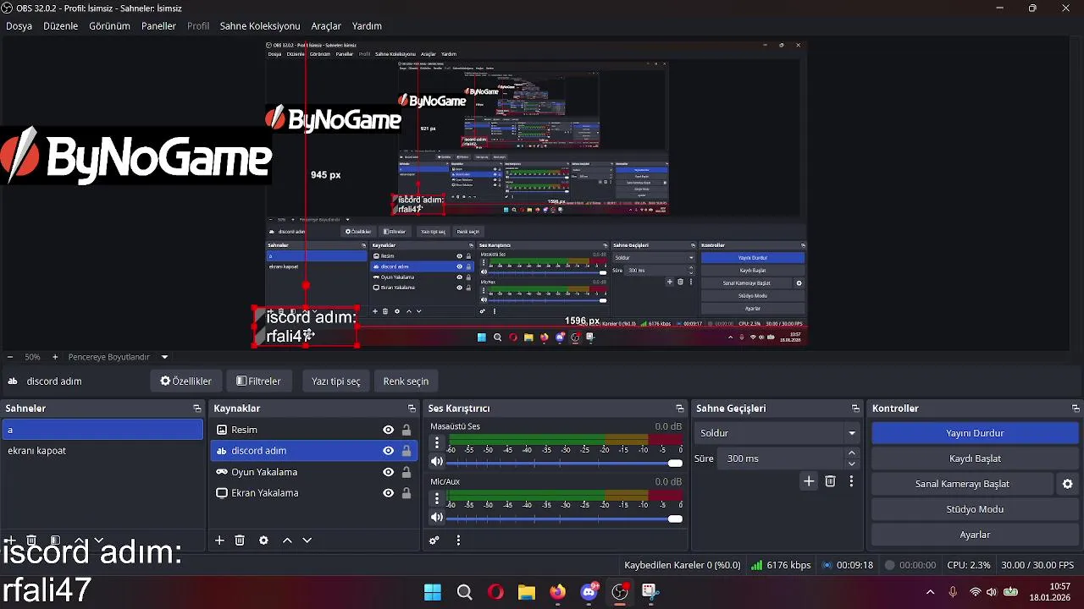The width and height of the screenshot is (1084, 609).
Task: Add a scene transition with plus icon
Action: point(809,481)
